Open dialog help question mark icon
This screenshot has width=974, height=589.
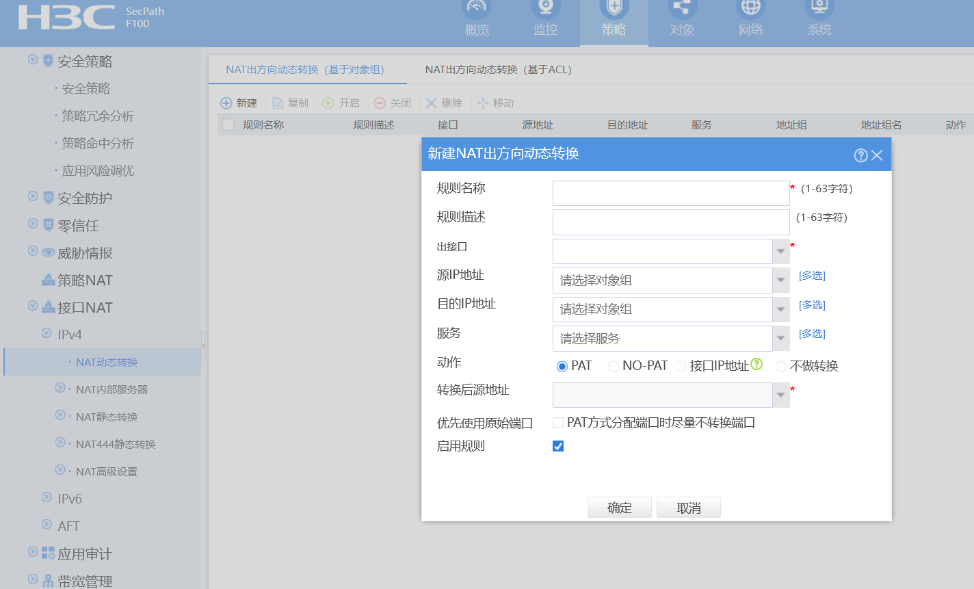coord(861,155)
